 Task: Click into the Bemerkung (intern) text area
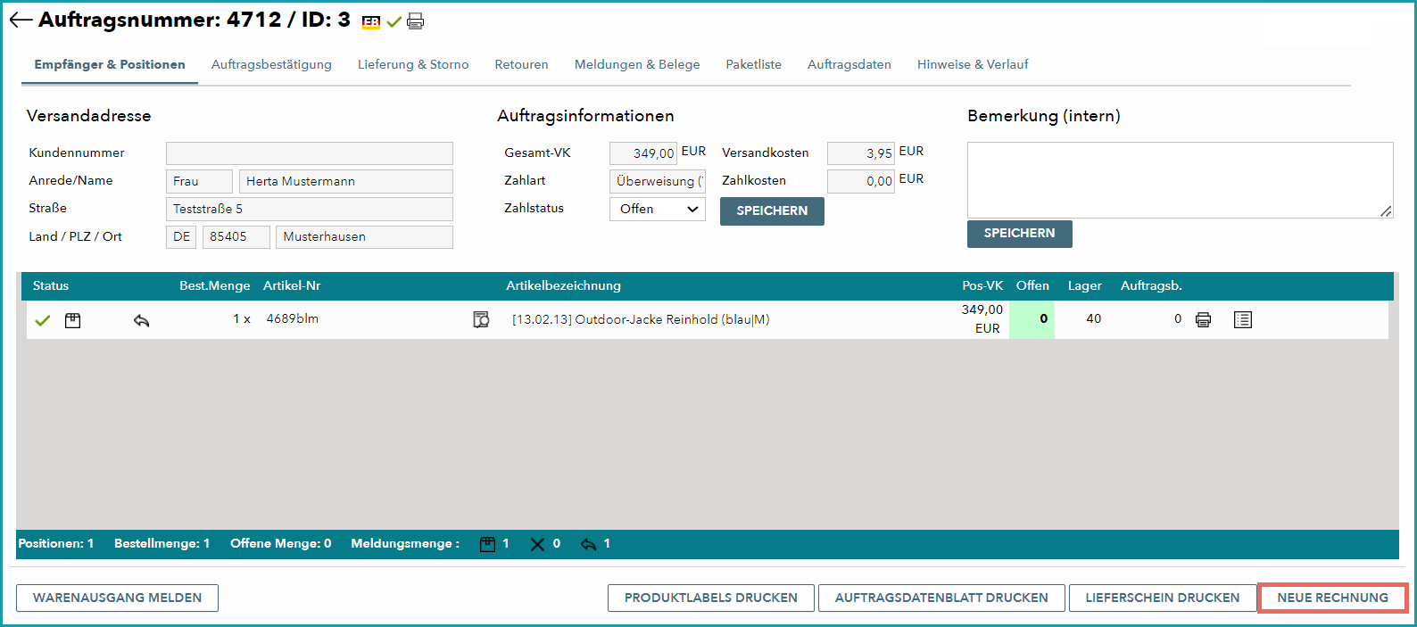[1180, 180]
